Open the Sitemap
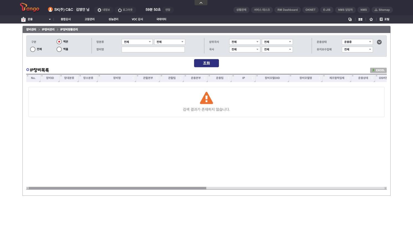 click(x=382, y=10)
